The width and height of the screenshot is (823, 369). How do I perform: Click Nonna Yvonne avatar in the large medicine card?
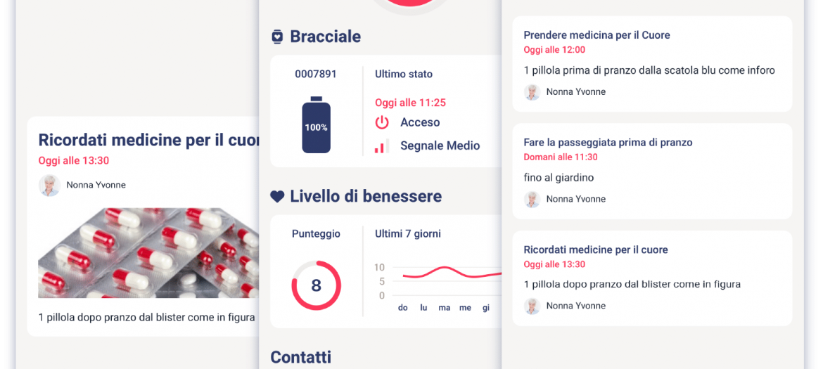[x=49, y=185]
